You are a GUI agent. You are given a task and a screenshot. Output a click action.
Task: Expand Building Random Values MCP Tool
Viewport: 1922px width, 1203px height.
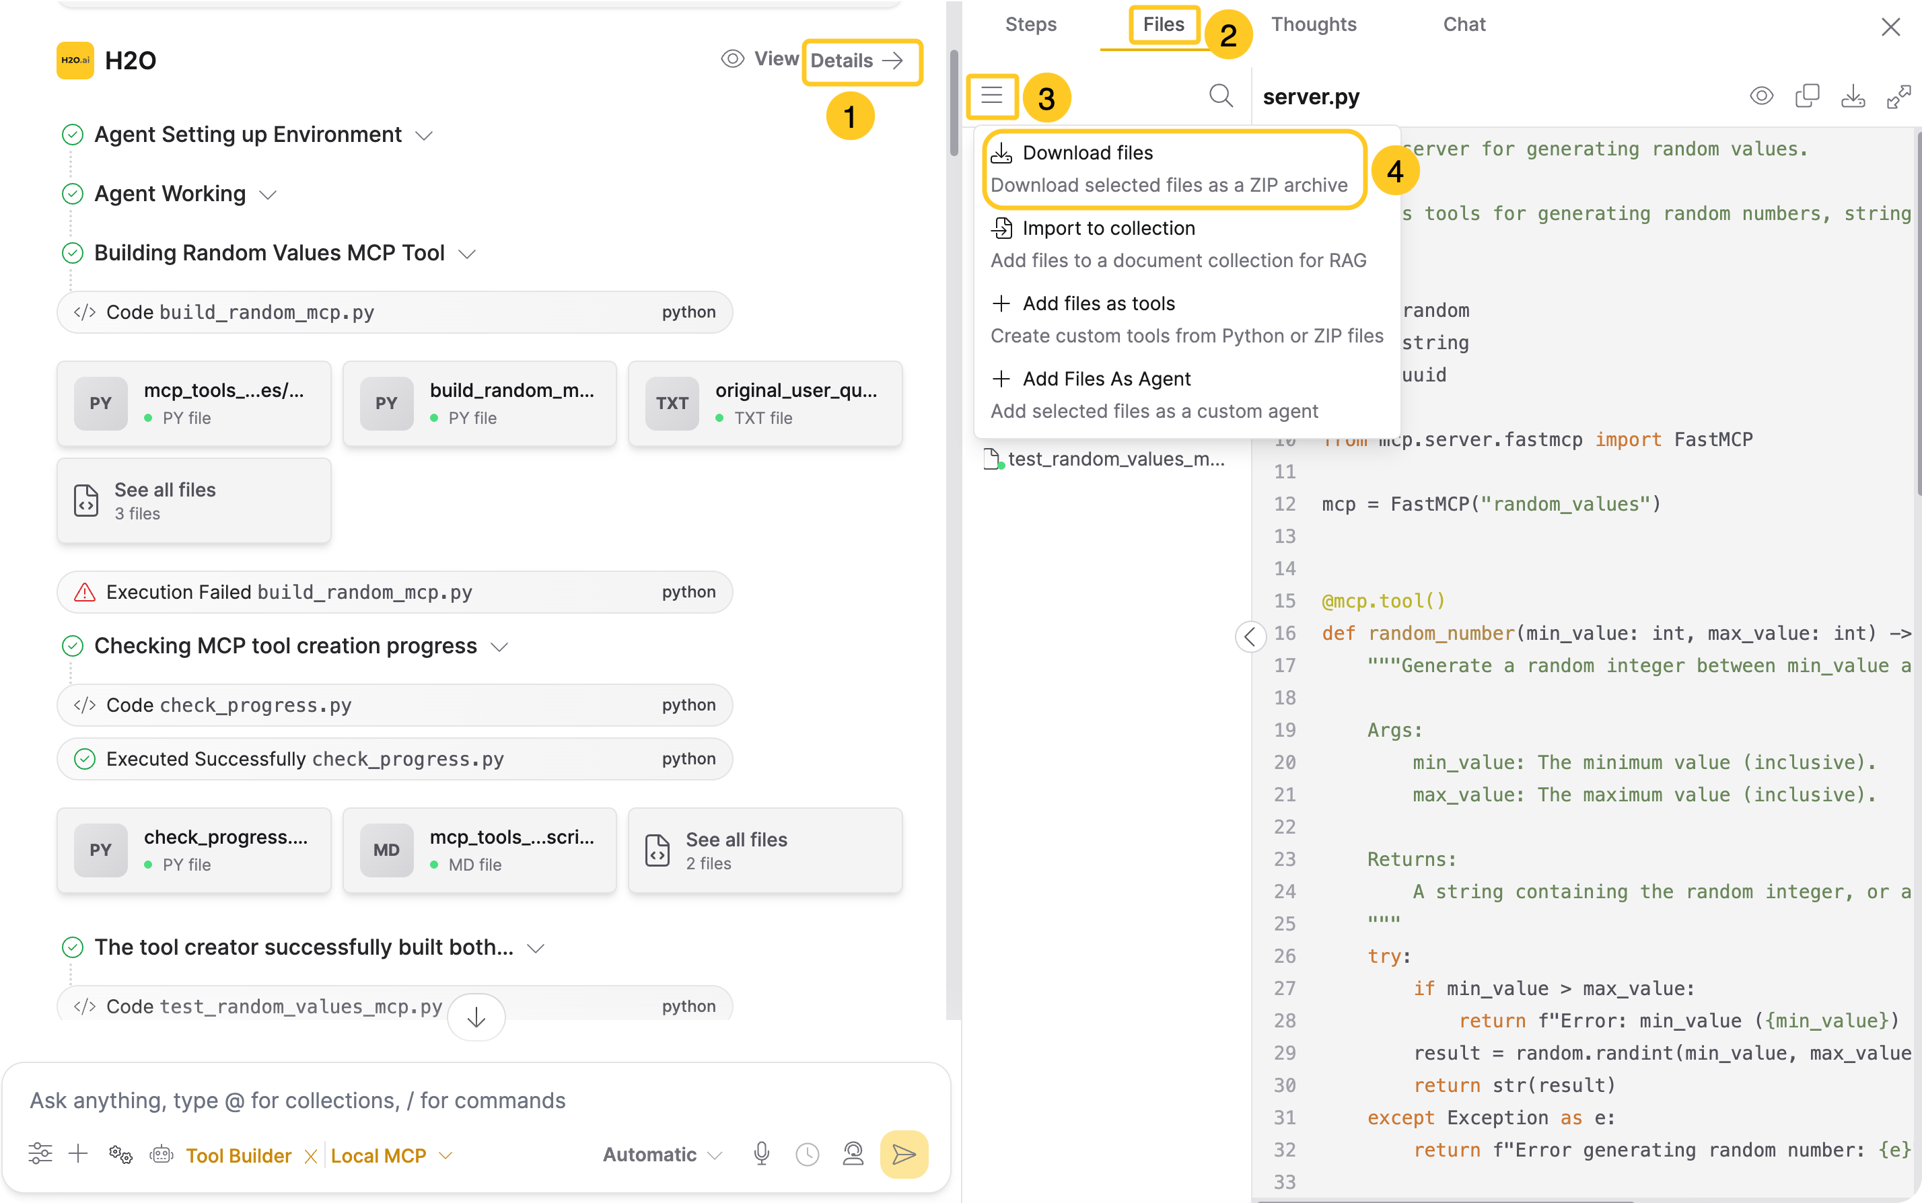click(x=467, y=254)
